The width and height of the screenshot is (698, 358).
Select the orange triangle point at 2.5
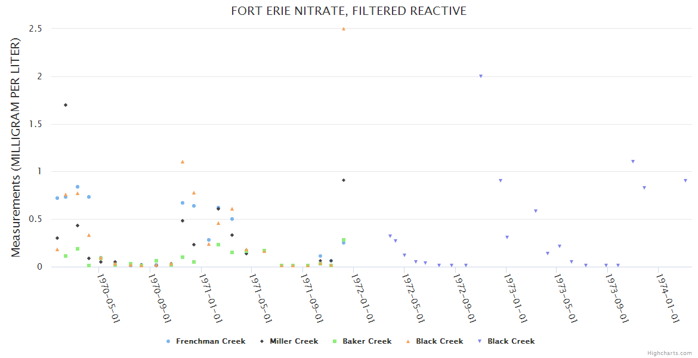coord(344,29)
